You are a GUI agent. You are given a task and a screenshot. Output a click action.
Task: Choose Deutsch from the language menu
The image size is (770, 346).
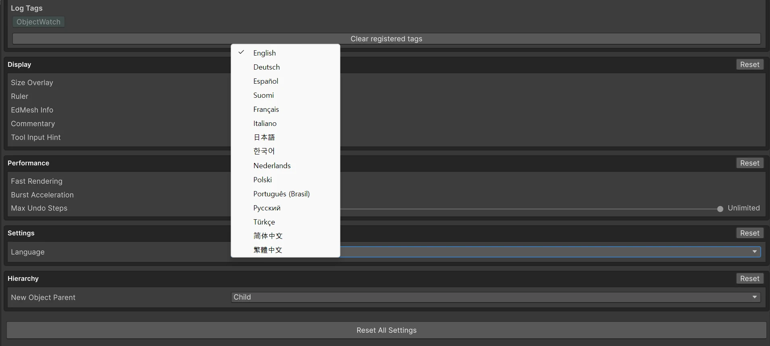tap(286, 67)
